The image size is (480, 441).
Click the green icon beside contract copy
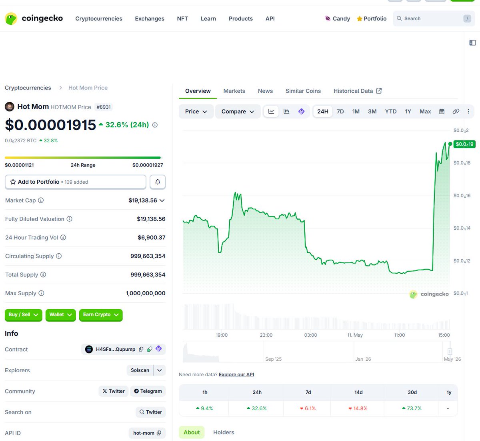[x=150, y=349]
